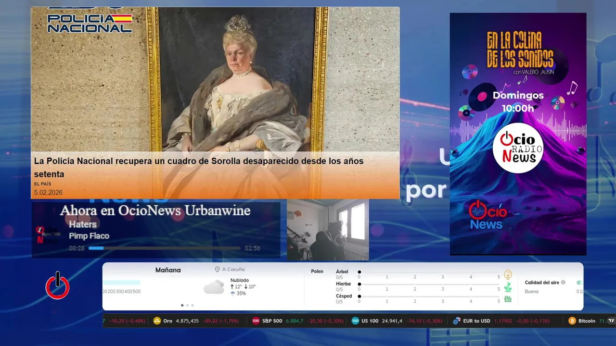Click the Oro price 4.875,435
Viewport: 616px width, 346px height.
188,321
